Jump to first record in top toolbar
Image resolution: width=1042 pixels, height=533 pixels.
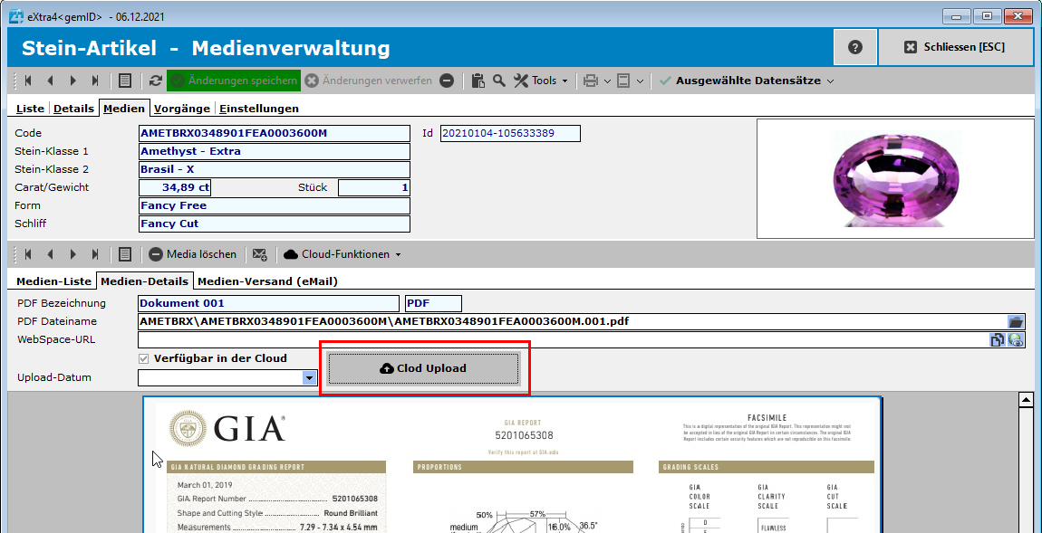tap(28, 81)
